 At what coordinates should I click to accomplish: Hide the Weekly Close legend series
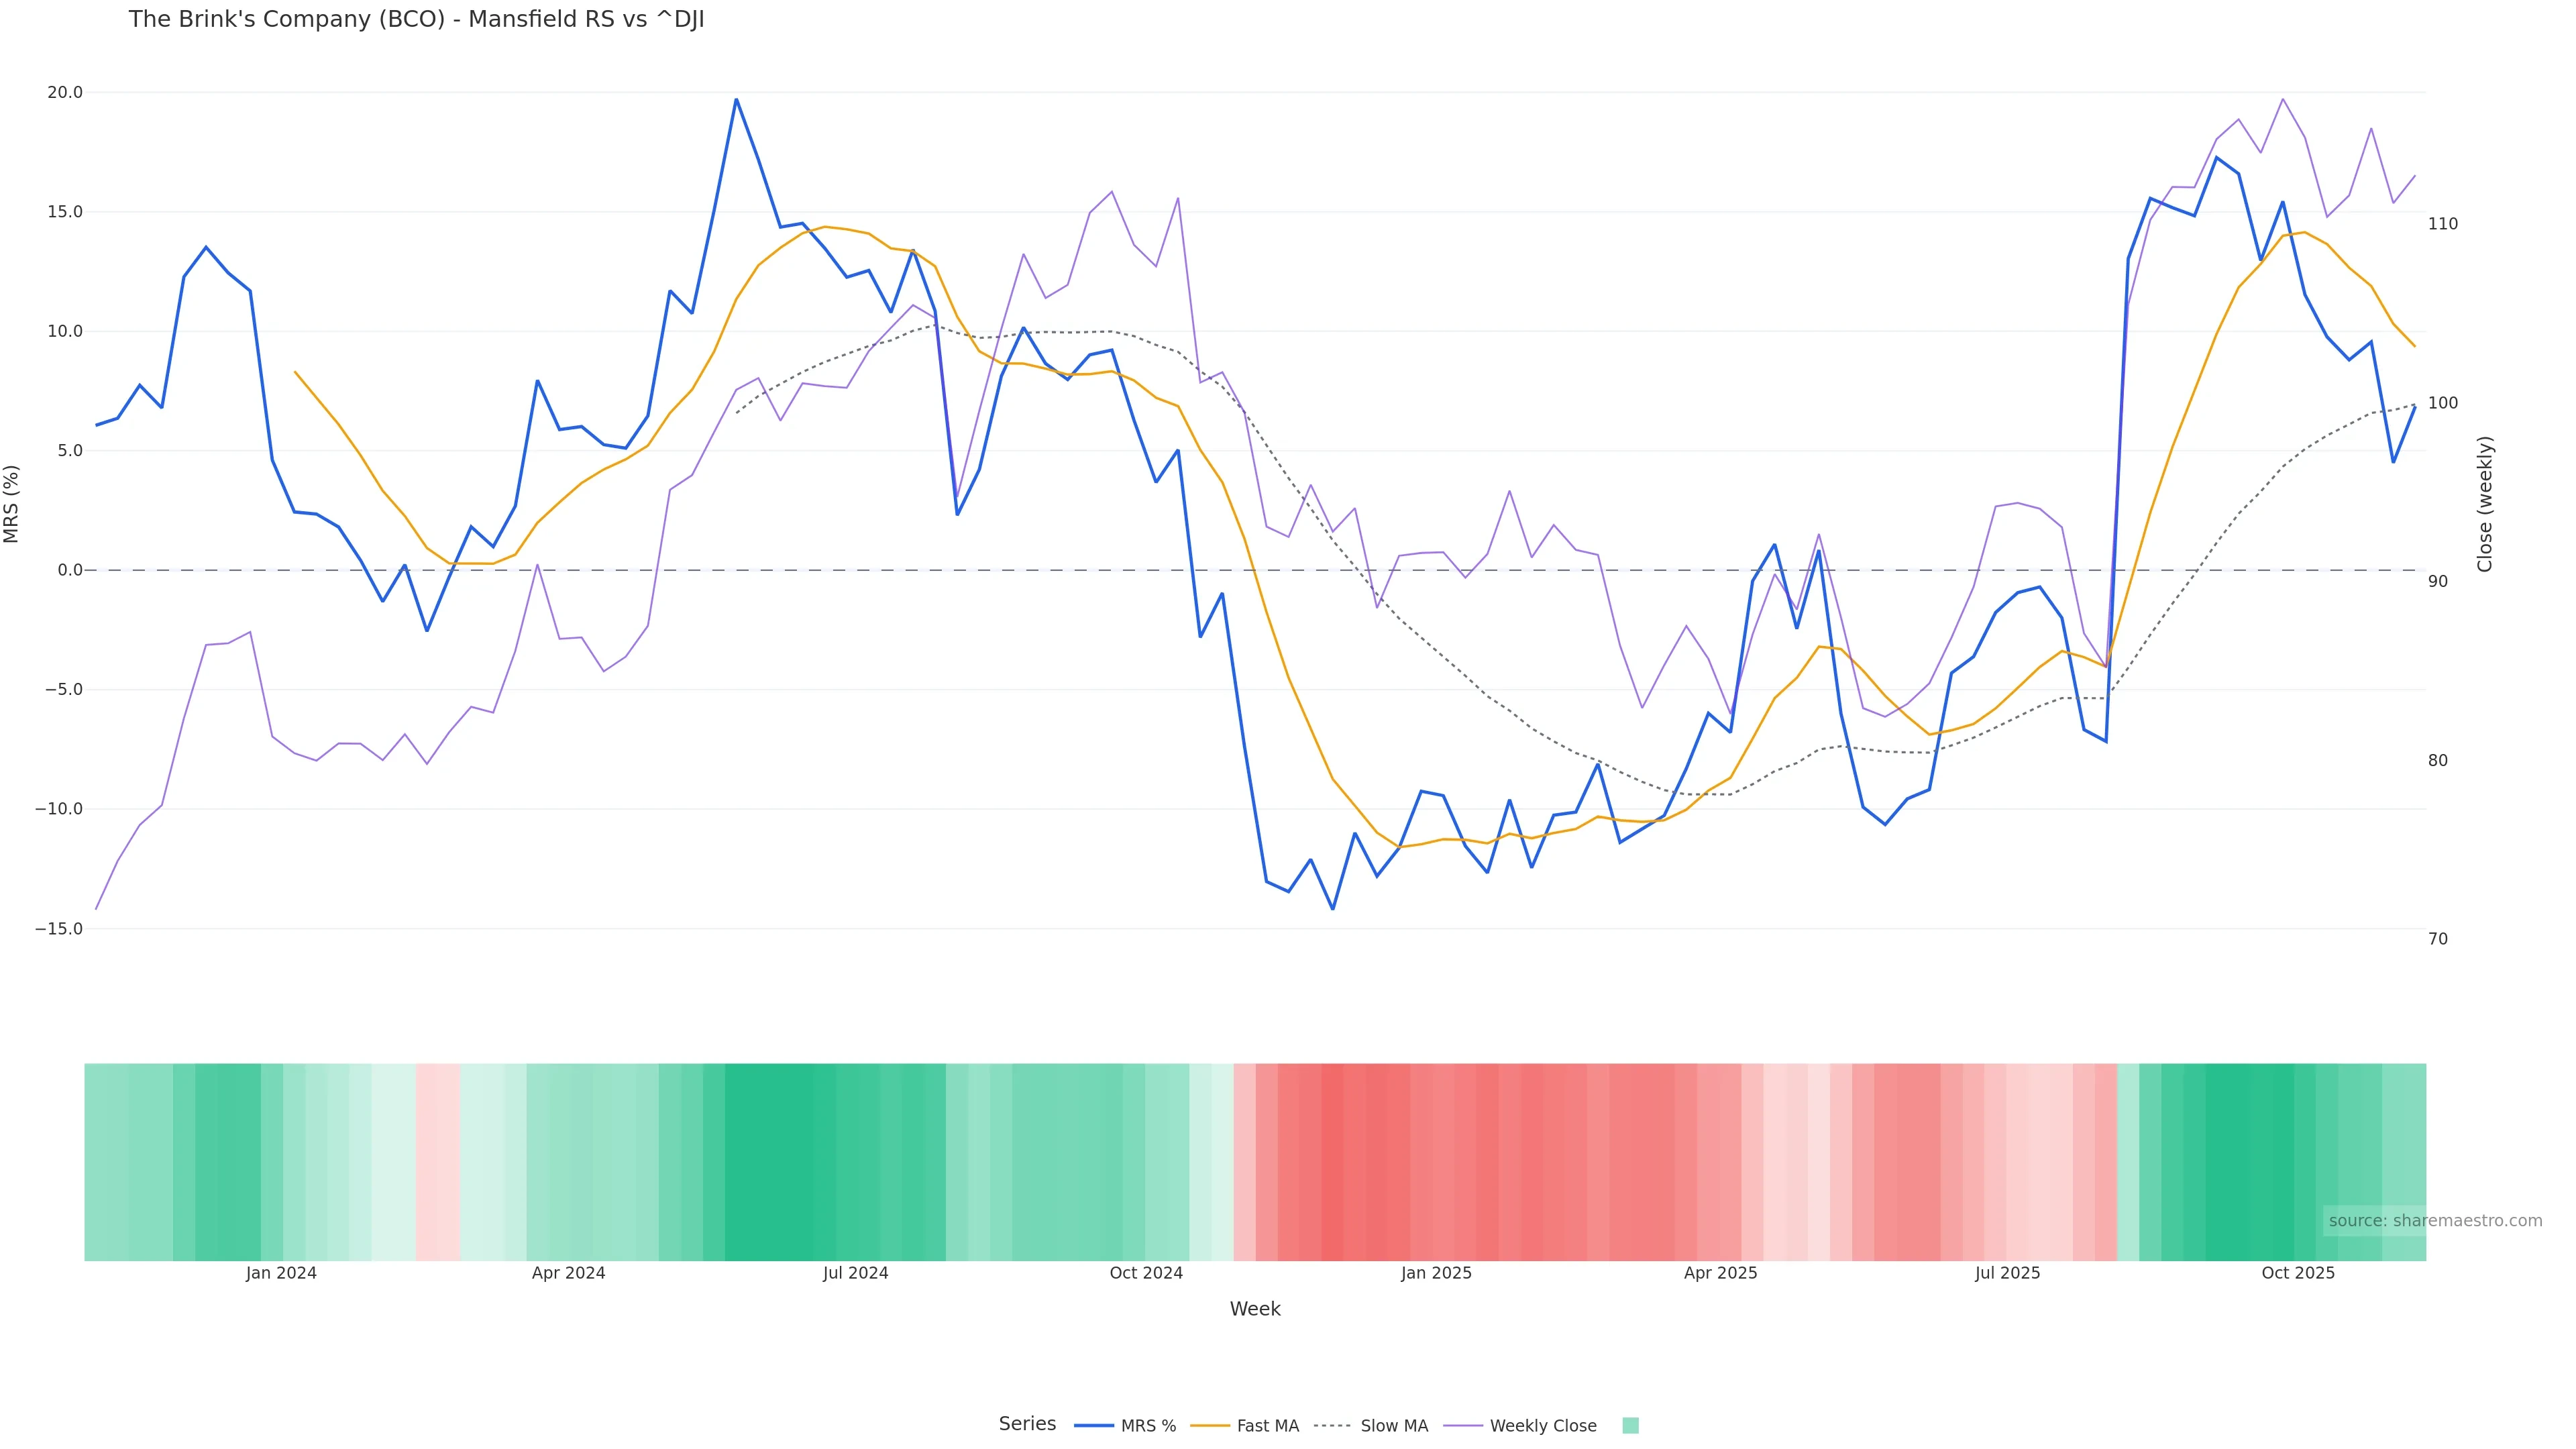(1542, 1426)
